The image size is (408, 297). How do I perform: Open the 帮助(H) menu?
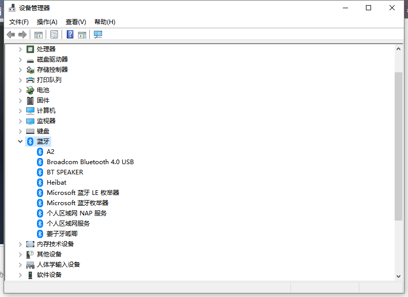pos(105,22)
